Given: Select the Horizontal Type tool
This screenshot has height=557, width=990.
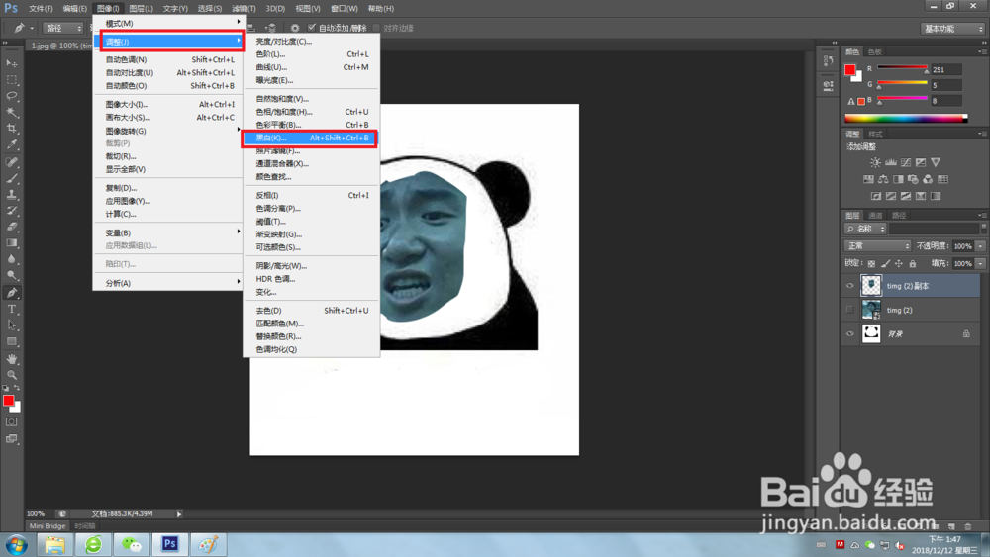Looking at the screenshot, I should [11, 309].
